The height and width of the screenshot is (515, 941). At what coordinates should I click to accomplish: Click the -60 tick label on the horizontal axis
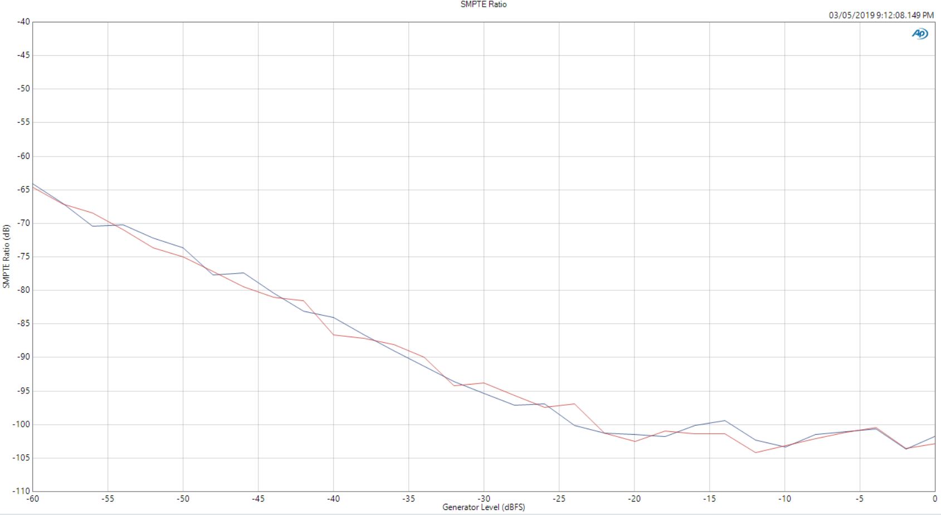pos(33,499)
